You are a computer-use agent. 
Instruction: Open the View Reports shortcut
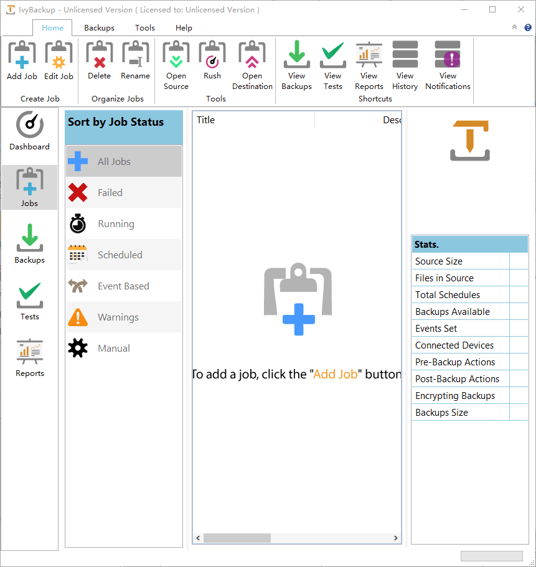pos(369,65)
